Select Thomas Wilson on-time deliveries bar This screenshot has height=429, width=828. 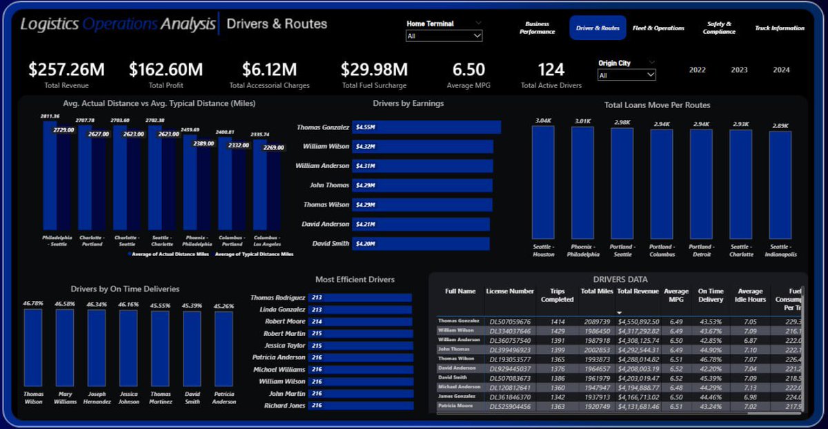click(x=33, y=347)
